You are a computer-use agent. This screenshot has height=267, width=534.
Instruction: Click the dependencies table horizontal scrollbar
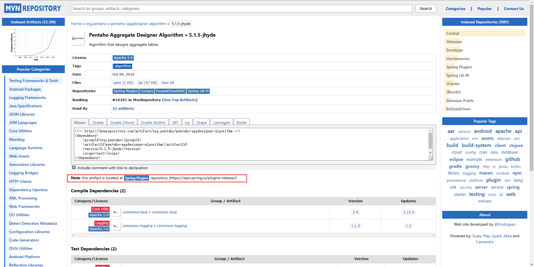(x=253, y=236)
